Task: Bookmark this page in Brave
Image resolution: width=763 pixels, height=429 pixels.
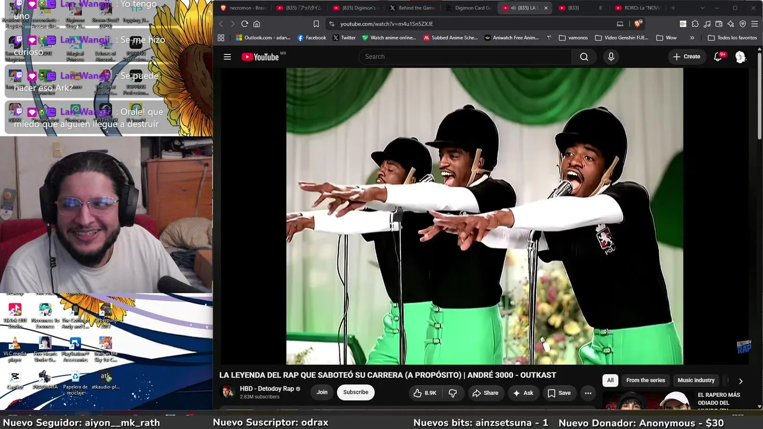Action: coord(316,24)
